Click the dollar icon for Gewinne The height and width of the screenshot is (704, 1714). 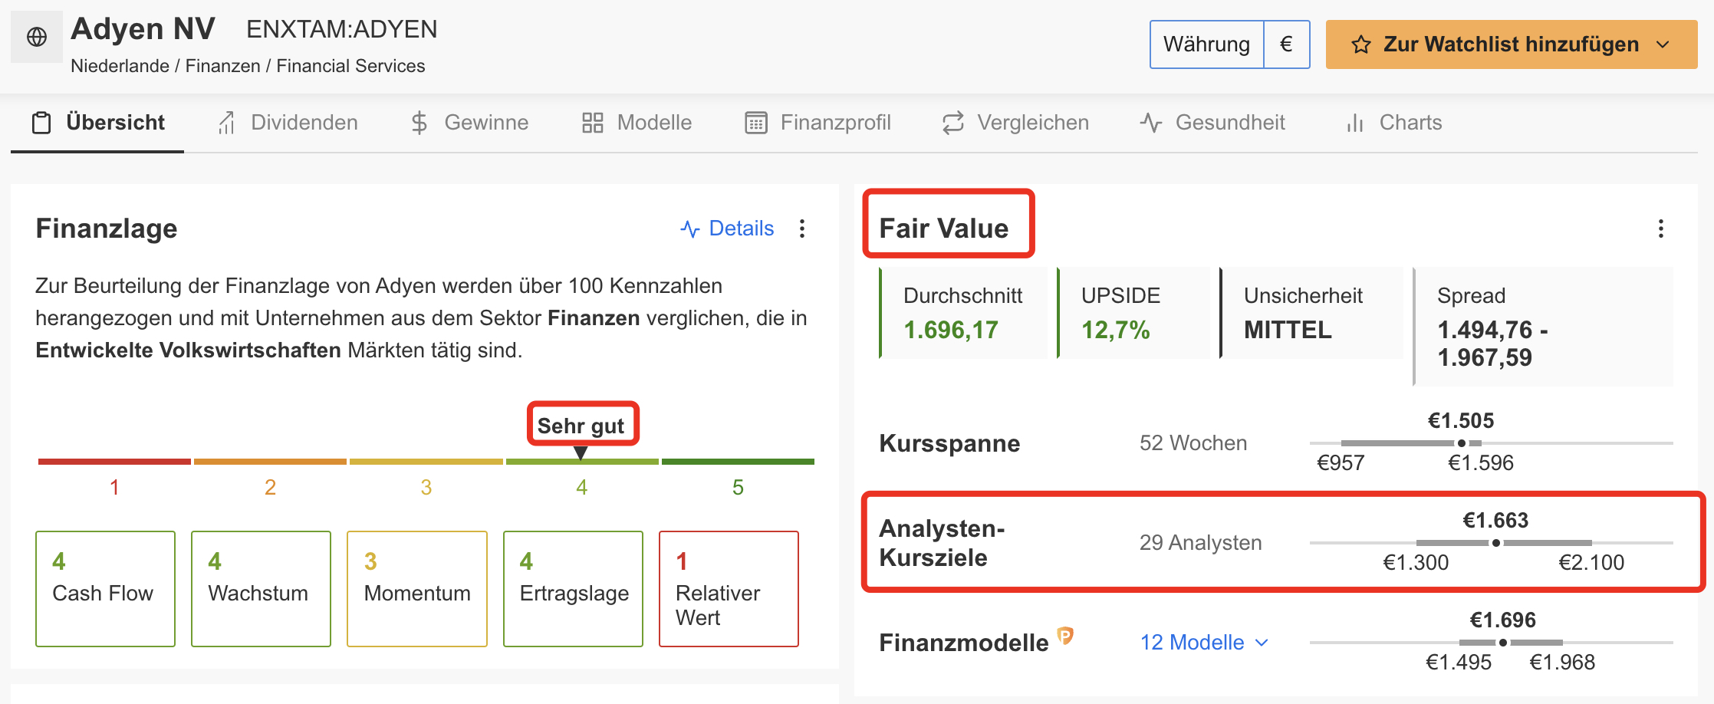click(x=419, y=123)
